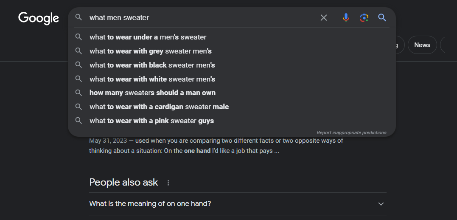Open the People also ask options menu
This screenshot has height=220, width=457.
coord(168,183)
